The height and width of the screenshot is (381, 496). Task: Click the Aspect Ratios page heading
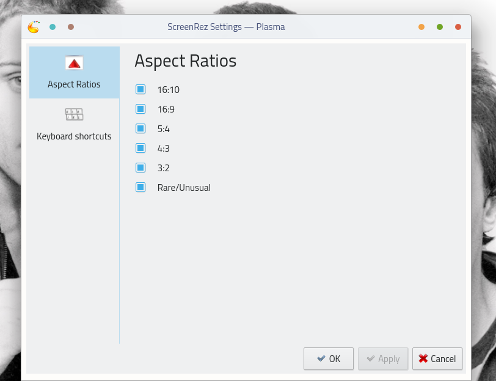click(185, 61)
